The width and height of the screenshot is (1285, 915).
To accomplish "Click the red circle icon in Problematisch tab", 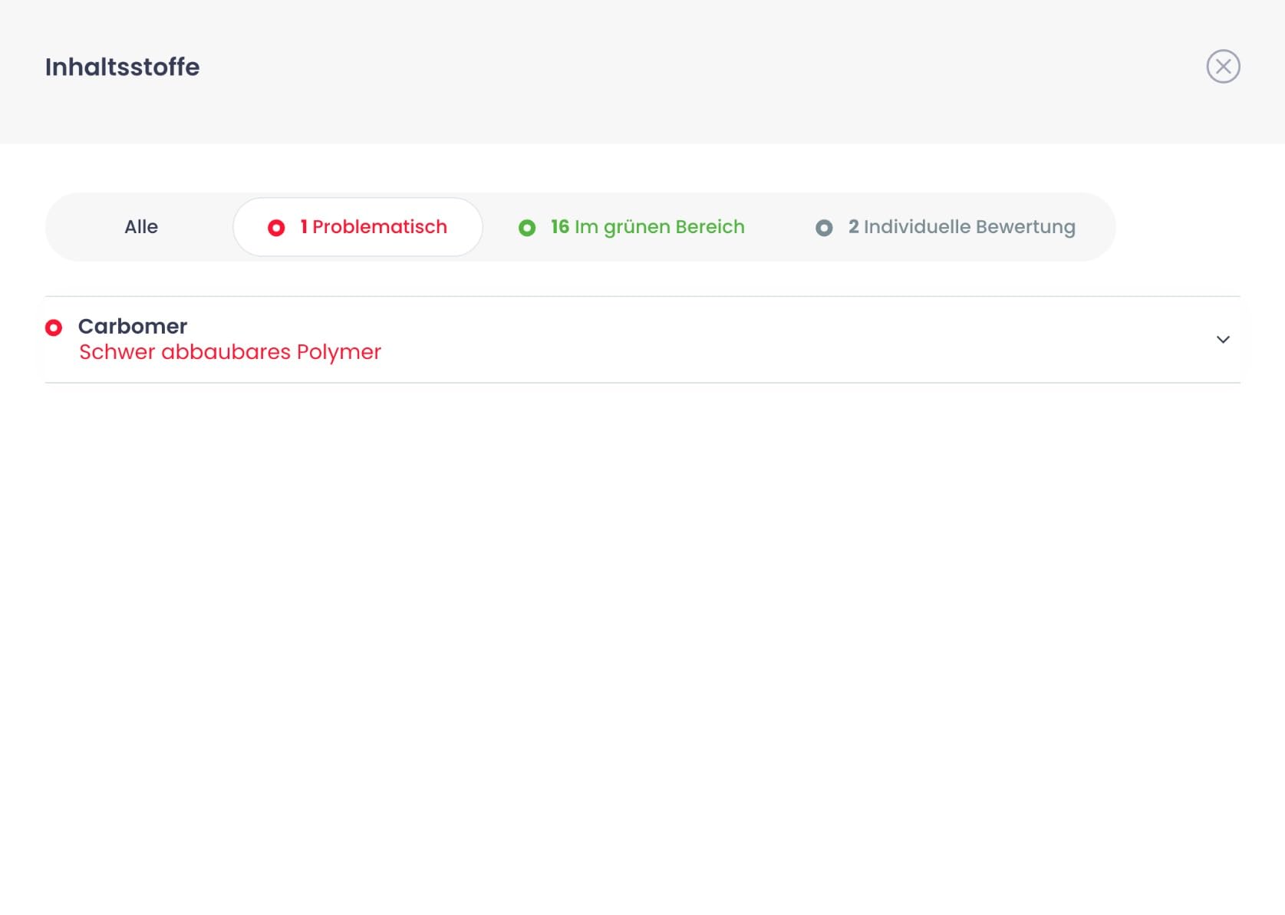I will tap(276, 228).
